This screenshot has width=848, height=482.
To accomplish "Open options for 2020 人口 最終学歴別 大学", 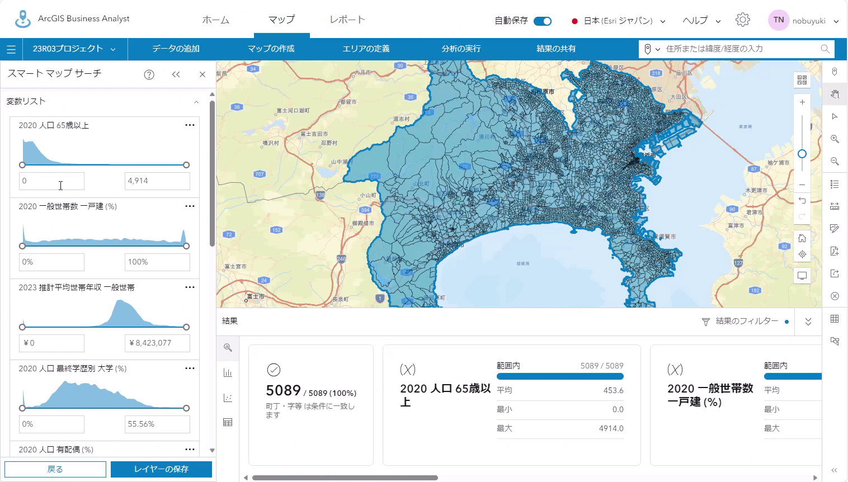I will (190, 368).
